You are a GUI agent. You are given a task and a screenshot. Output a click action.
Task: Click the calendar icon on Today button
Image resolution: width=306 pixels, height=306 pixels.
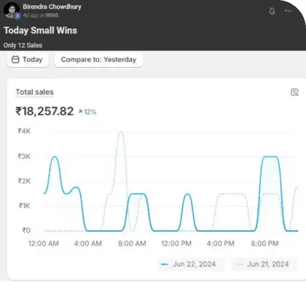point(15,60)
